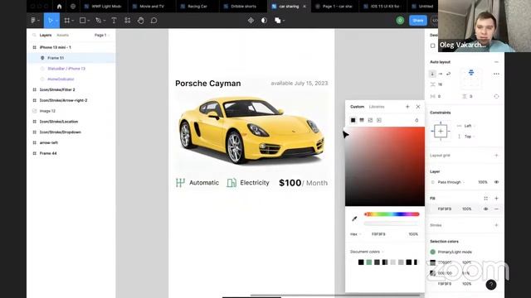Add a new fill with the plus button
The width and height of the screenshot is (531, 298).
(x=496, y=199)
